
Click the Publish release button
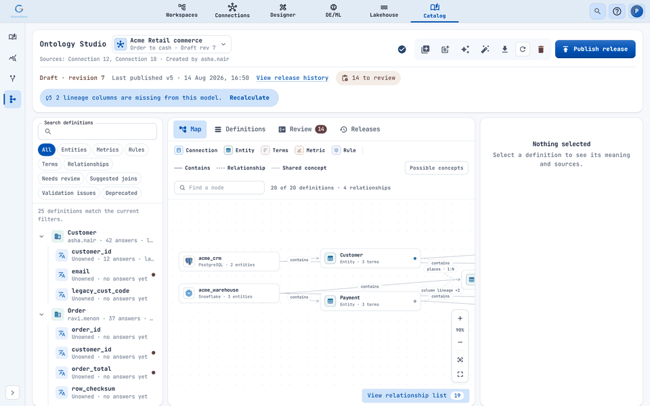[595, 49]
